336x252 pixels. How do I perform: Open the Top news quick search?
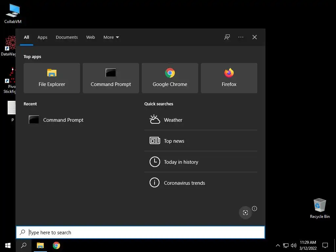201,141
